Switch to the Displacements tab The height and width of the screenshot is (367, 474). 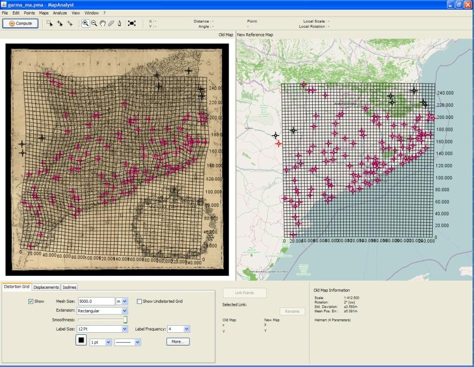pos(46,287)
